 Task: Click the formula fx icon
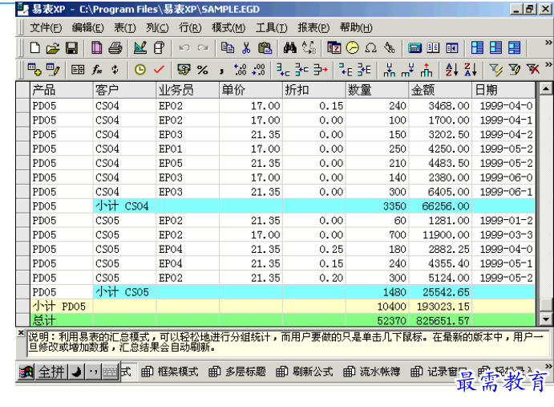[97, 70]
